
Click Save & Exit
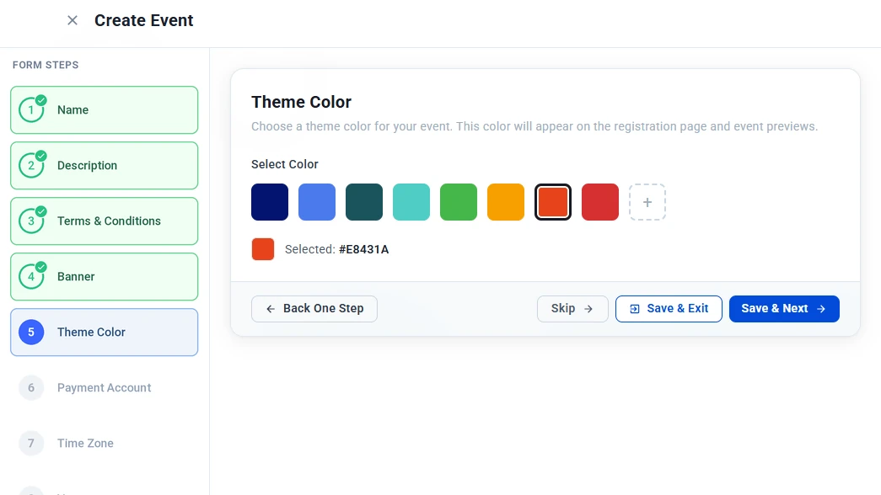[x=669, y=309]
